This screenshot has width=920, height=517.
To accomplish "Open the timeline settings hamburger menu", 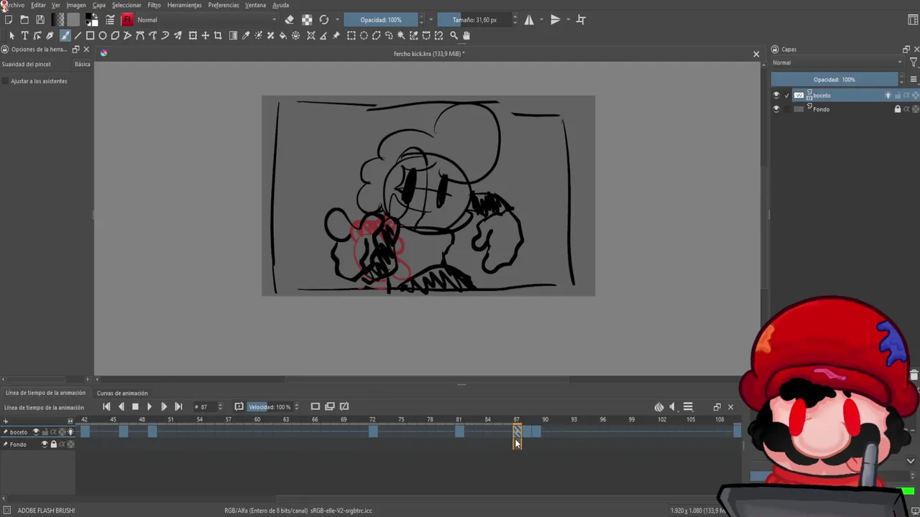I will [x=688, y=406].
